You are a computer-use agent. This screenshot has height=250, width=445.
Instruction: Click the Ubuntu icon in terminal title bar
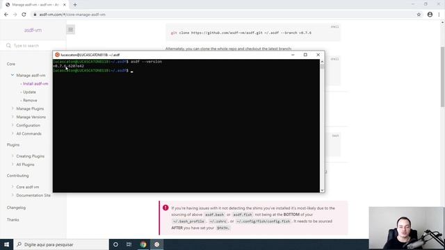coord(57,55)
